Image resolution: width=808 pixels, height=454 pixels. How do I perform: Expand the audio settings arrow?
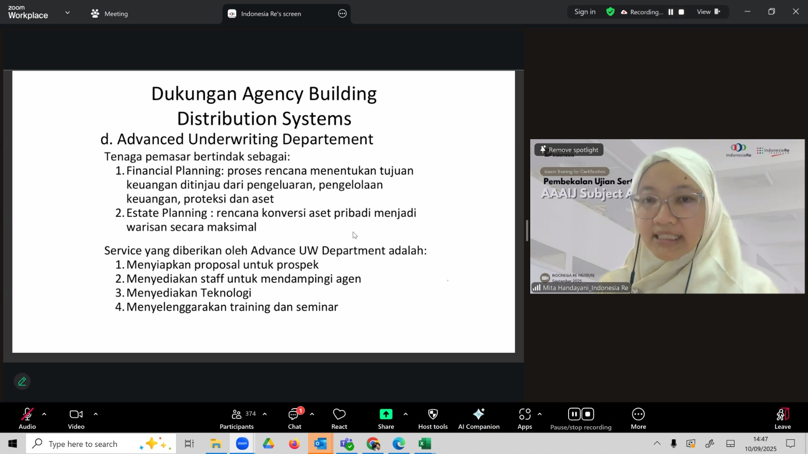pyautogui.click(x=44, y=414)
